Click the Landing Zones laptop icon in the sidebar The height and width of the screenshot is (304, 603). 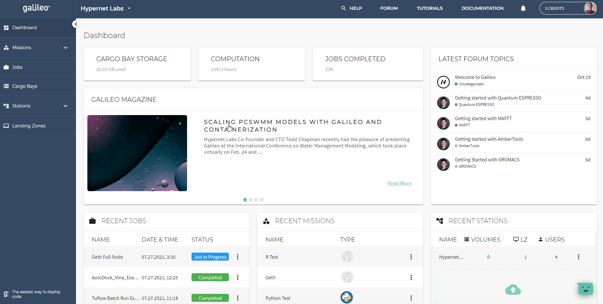pyautogui.click(x=6, y=126)
